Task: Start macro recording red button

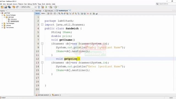Action: pyautogui.click(x=88, y=13)
